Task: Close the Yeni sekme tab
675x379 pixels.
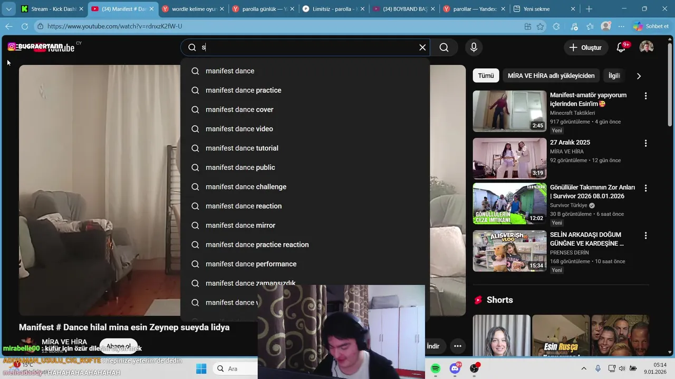Action: click(573, 9)
